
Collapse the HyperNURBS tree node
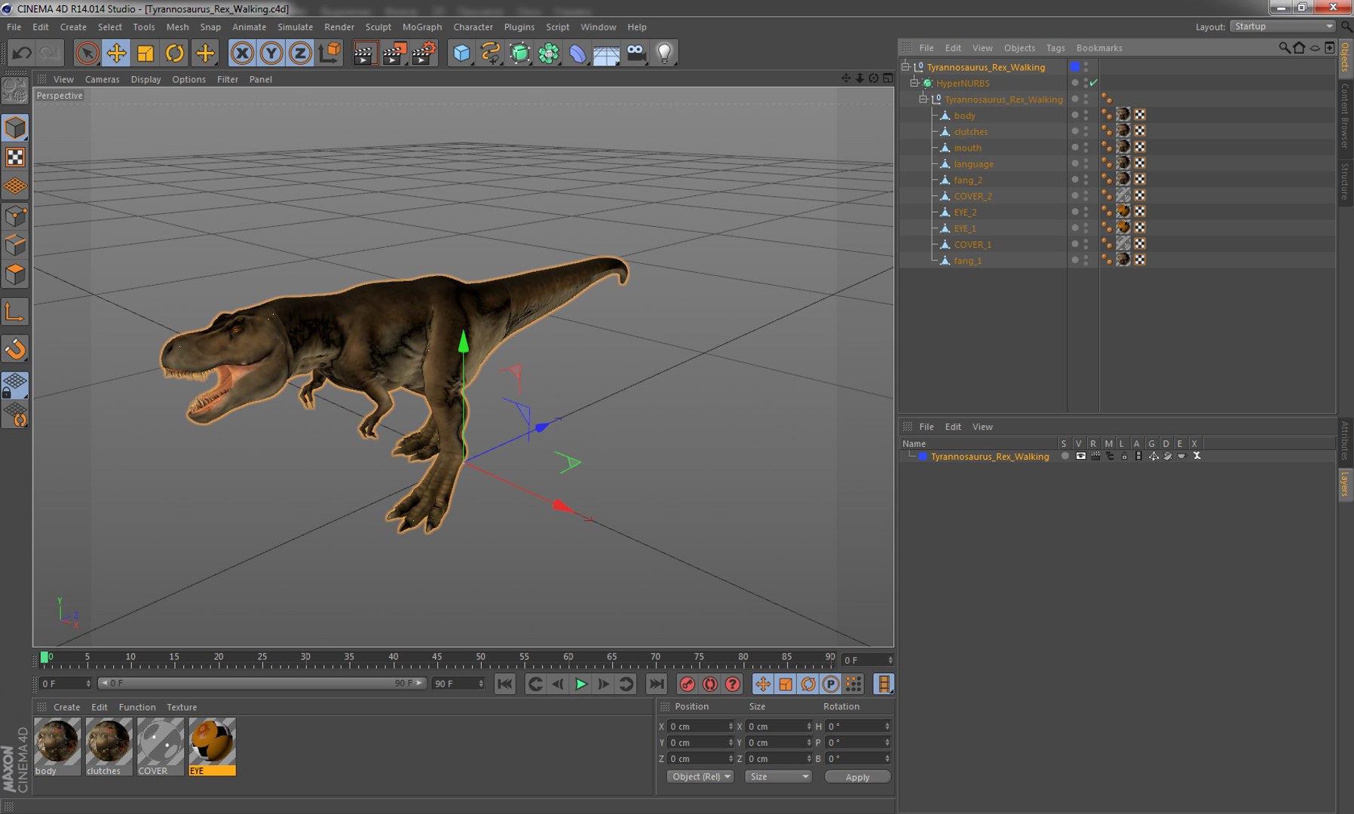pyautogui.click(x=914, y=83)
